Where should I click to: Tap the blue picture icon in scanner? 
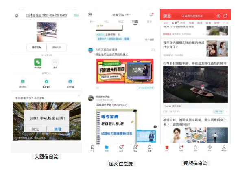tap(70, 81)
